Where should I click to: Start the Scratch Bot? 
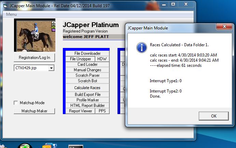(x=87, y=81)
